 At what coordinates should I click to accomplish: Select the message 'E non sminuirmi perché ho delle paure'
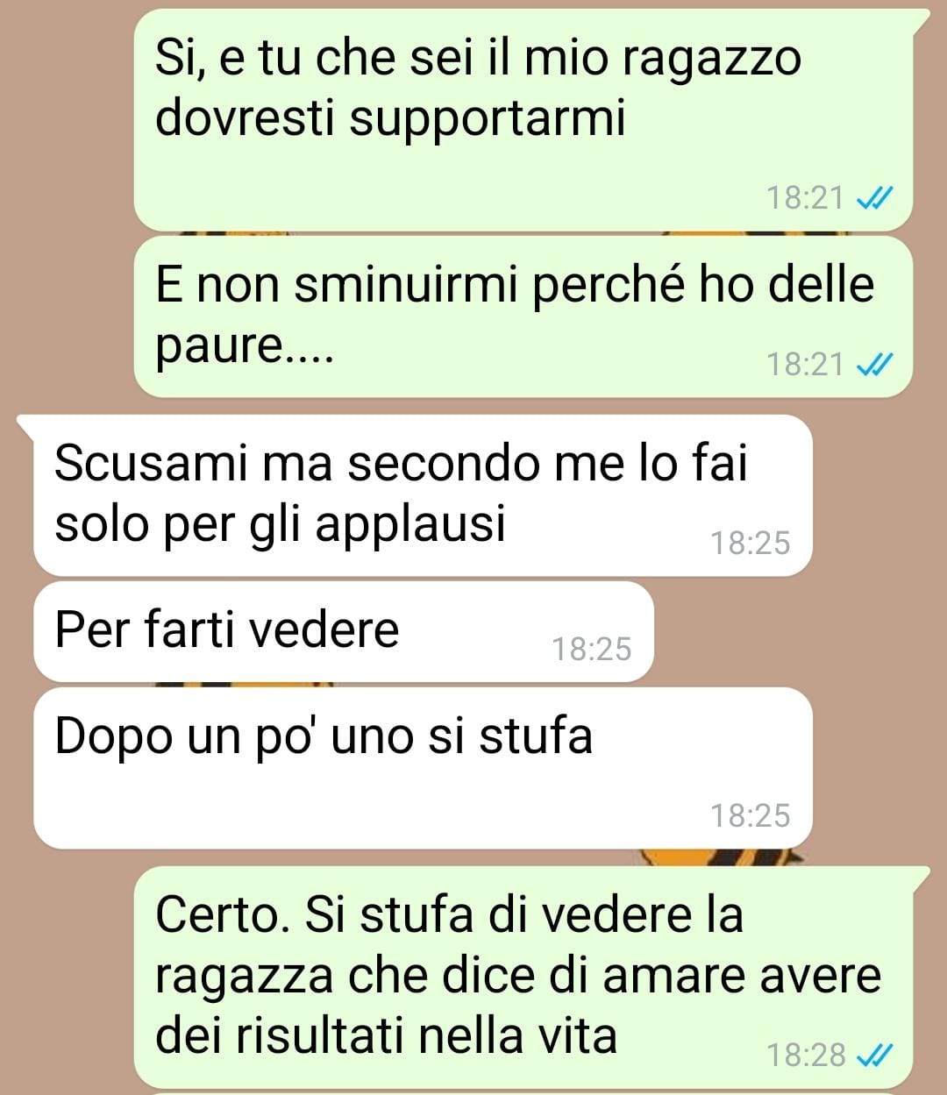(523, 316)
